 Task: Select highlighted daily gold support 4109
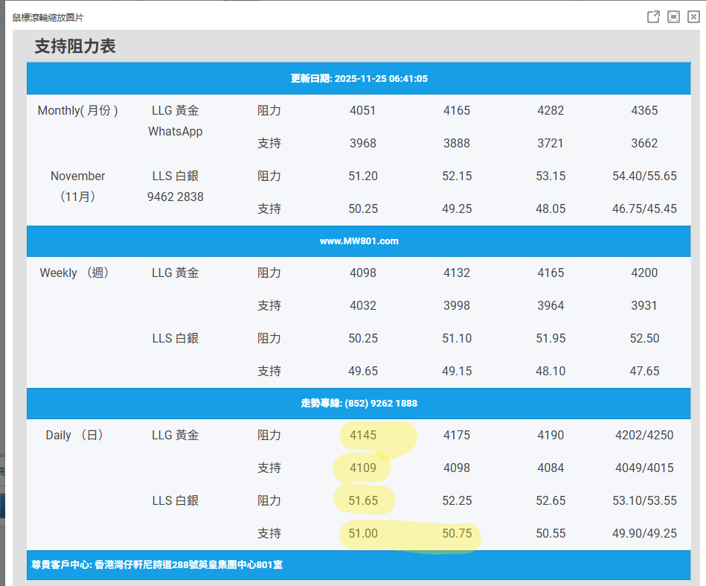[x=363, y=468]
